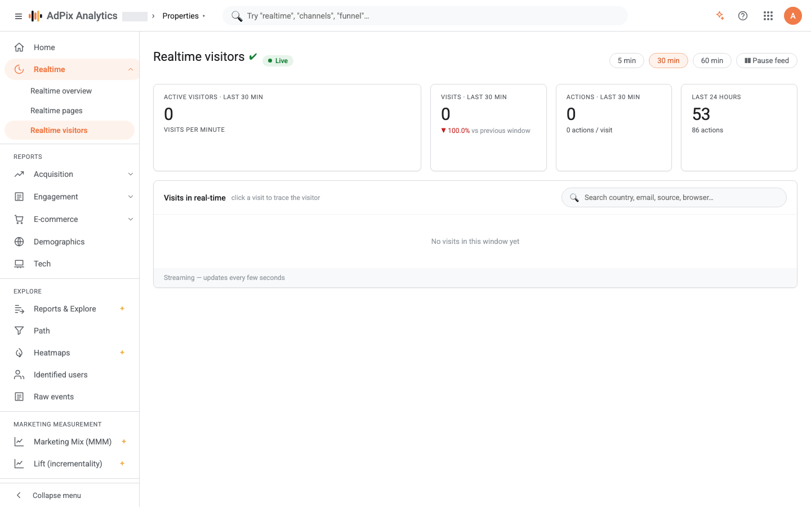Click the Marketing Mix chart icon

pos(19,442)
